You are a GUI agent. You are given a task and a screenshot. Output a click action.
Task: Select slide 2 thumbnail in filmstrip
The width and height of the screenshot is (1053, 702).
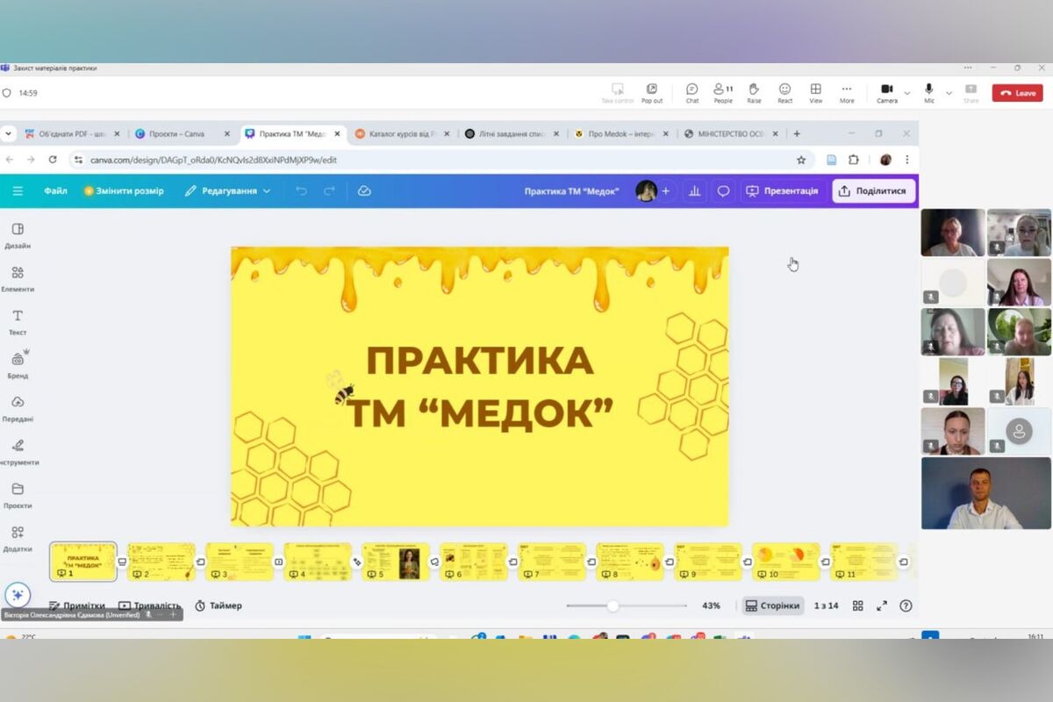[x=161, y=562]
